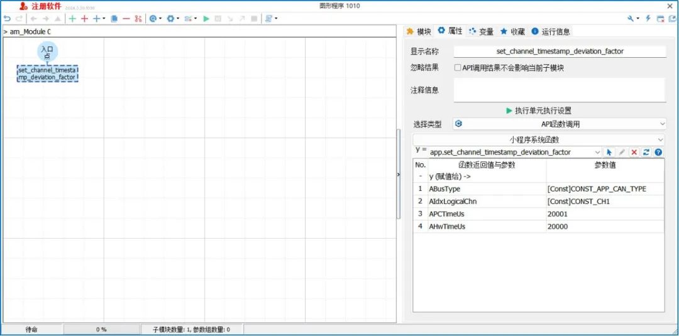Click the script document toolbar icon
Image resolution: width=679 pixels, height=336 pixels.
(269, 19)
